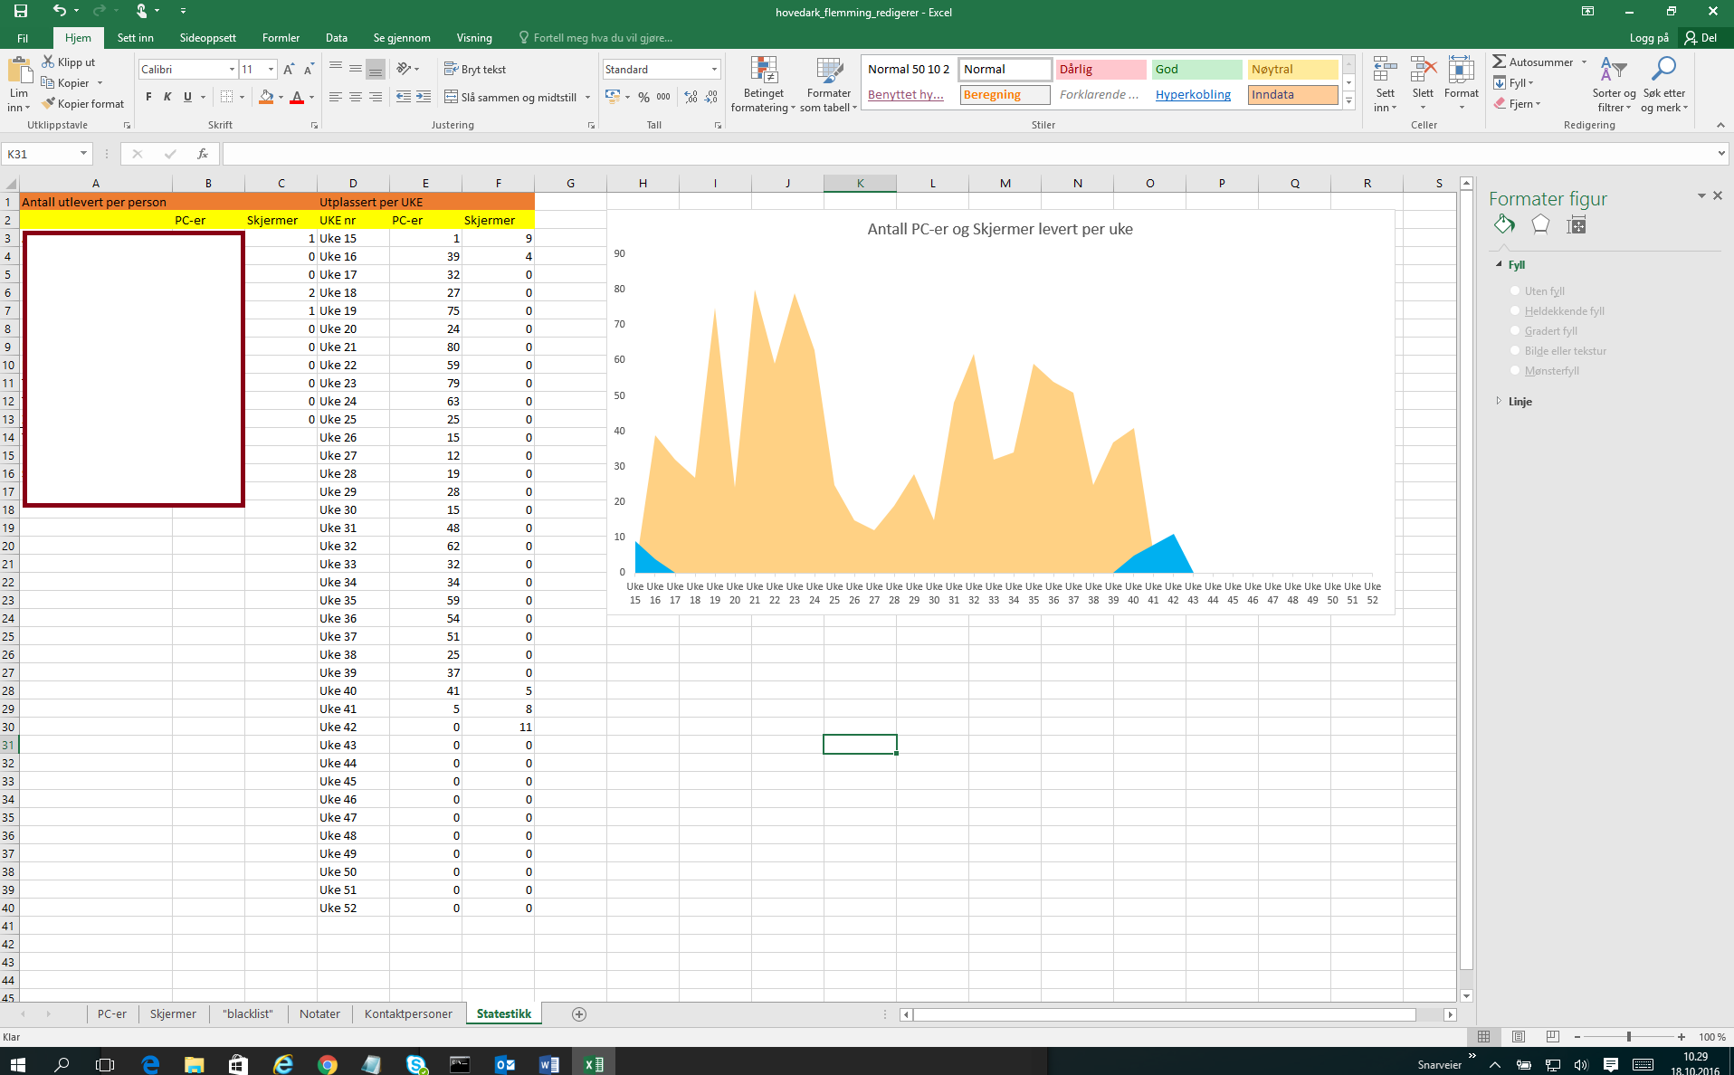
Task: Click the Klipp ut scissors icon
Action: point(48,62)
